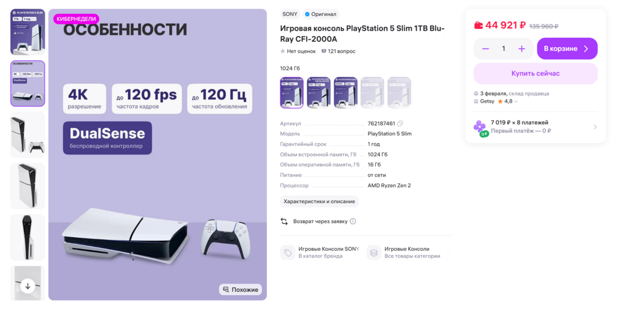Click the Игровые Консоли category stack icon

click(x=374, y=253)
